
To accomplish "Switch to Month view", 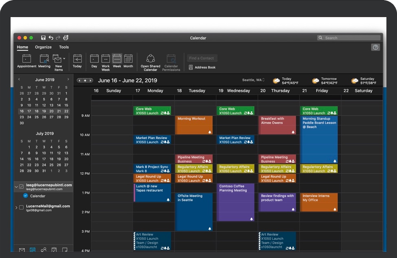I will (128, 59).
